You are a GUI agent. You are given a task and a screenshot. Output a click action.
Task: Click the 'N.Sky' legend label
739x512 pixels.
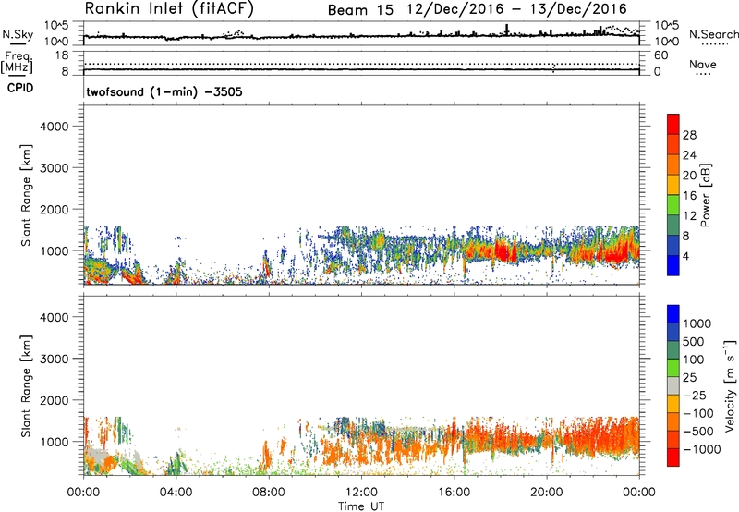[x=18, y=34]
